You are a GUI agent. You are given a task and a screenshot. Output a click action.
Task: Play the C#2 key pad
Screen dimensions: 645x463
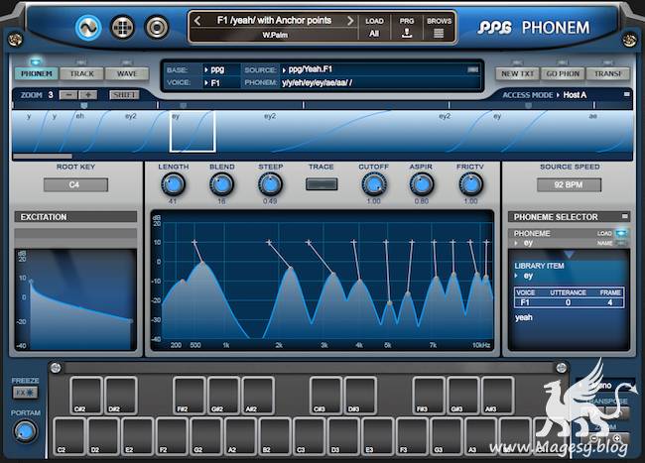(x=86, y=395)
